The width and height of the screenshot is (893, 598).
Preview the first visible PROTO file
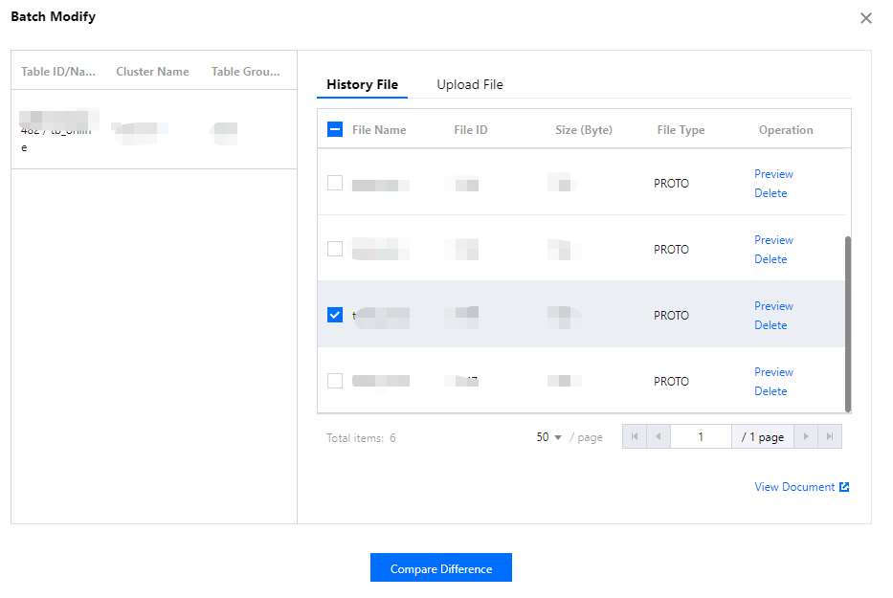click(x=773, y=174)
